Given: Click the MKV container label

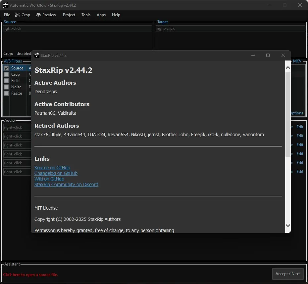Looking at the screenshot, I should 297,61.
